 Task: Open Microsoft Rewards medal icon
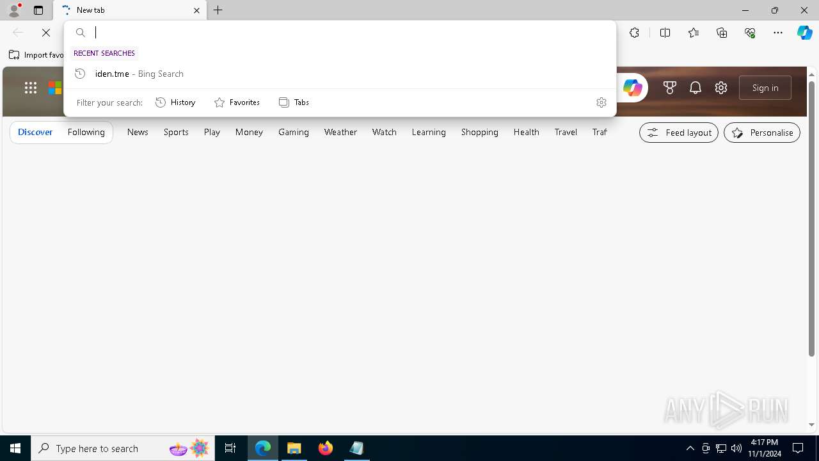670,88
